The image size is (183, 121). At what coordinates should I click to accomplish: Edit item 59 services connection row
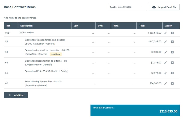pos(165,52)
